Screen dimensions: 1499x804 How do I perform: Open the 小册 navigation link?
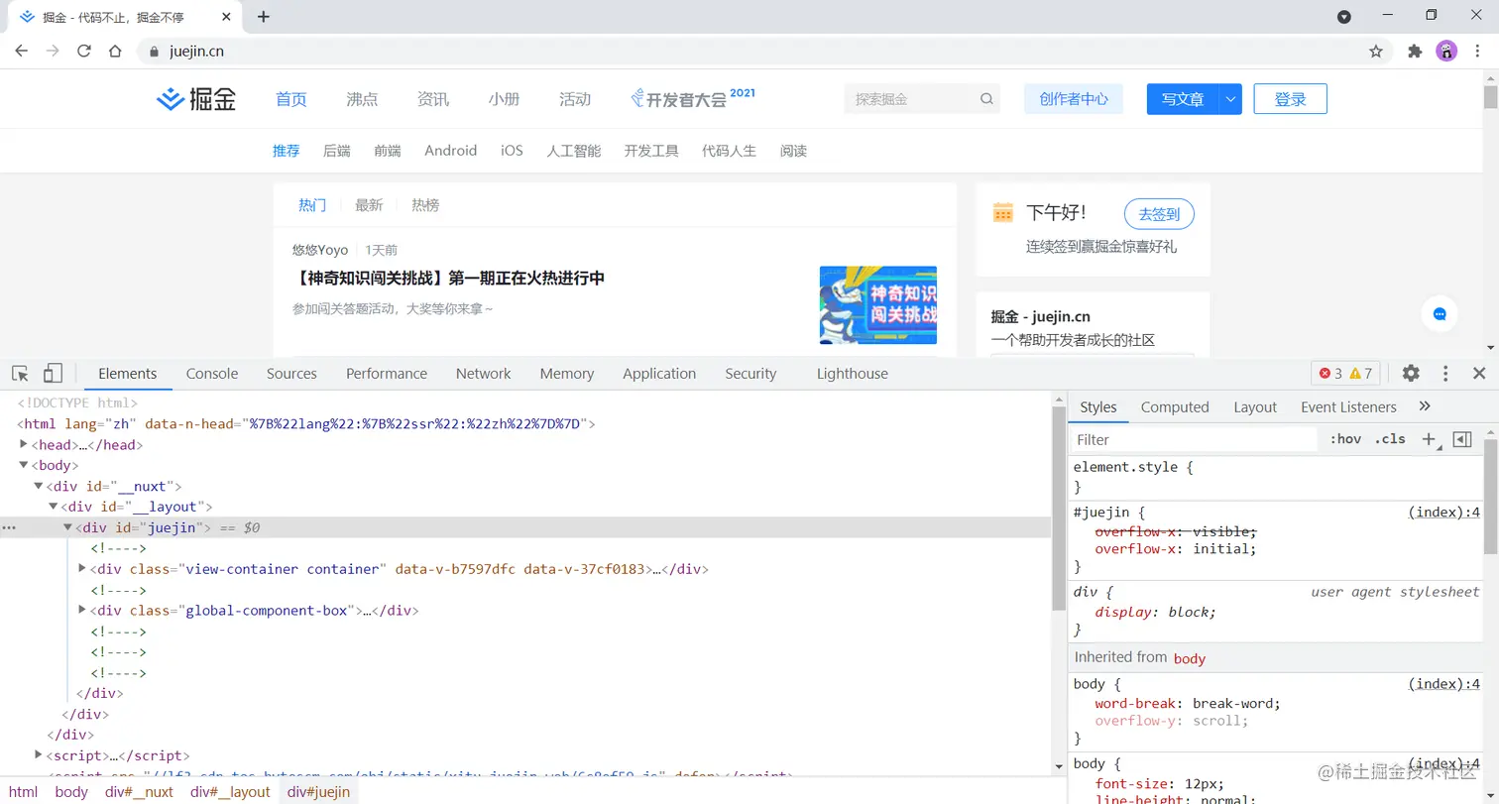pyautogui.click(x=504, y=99)
